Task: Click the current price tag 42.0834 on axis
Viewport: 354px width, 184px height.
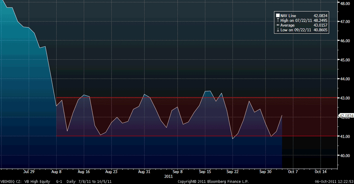Action: [346, 116]
